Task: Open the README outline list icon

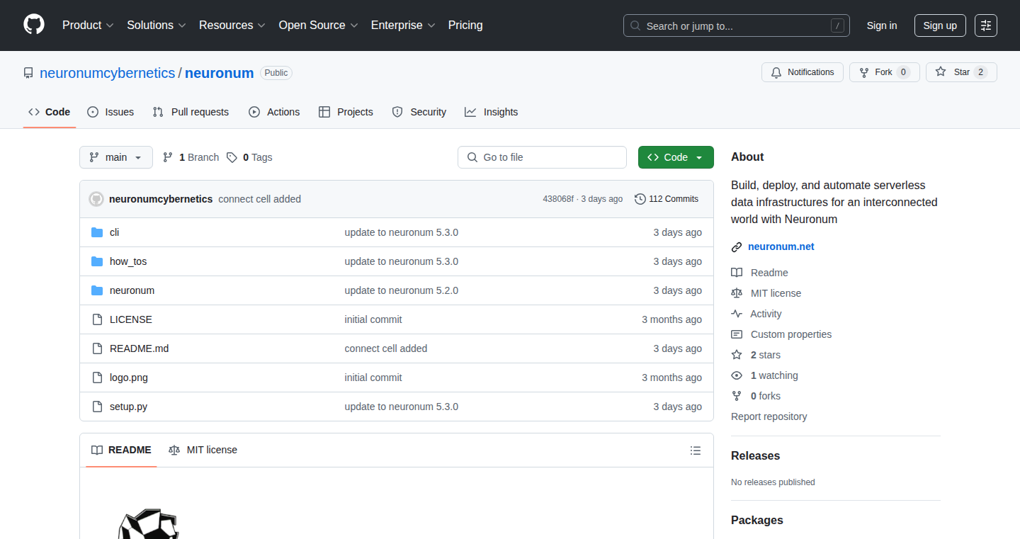Action: pos(696,450)
